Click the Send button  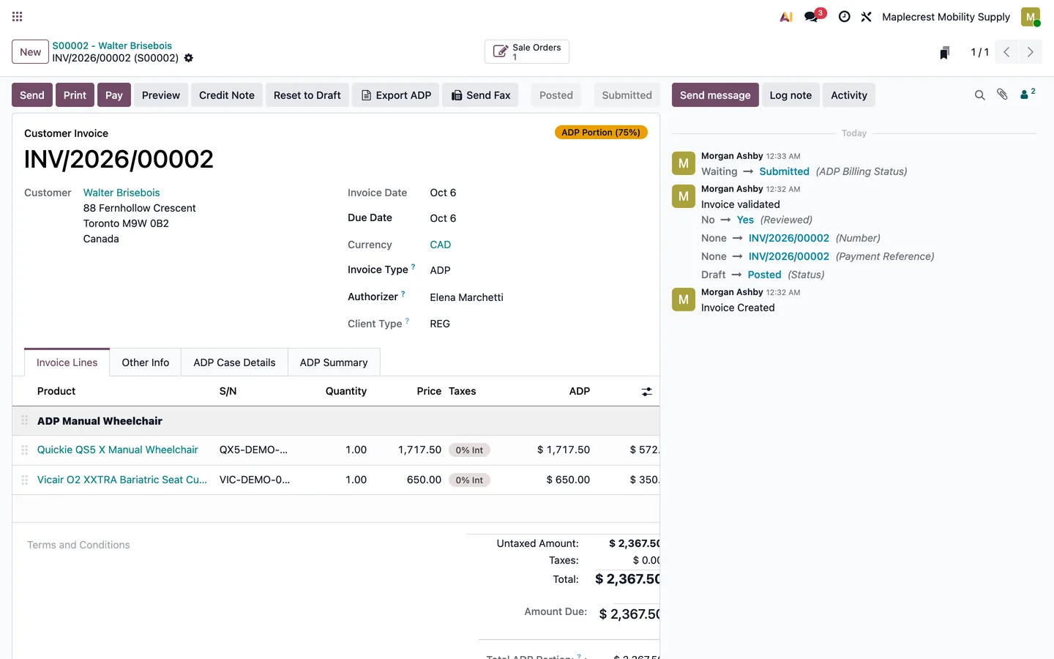pos(32,95)
